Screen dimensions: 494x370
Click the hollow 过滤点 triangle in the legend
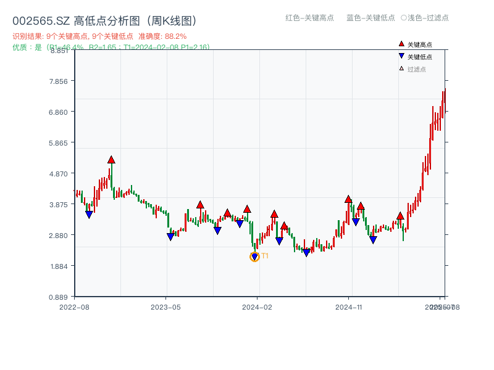pyautogui.click(x=401, y=68)
